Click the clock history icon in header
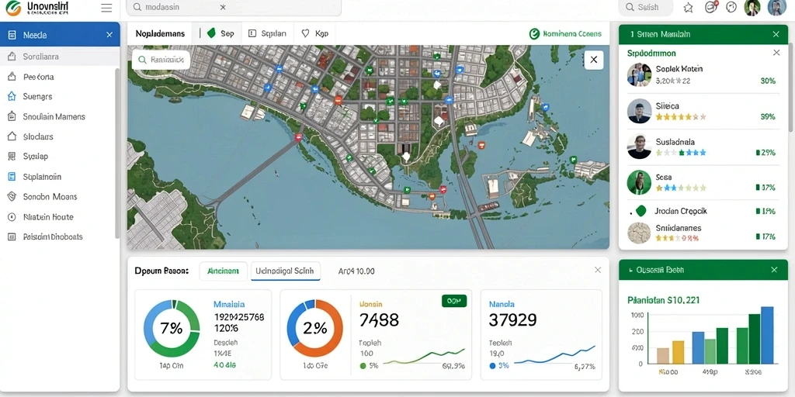The width and height of the screenshot is (795, 397). (x=731, y=7)
